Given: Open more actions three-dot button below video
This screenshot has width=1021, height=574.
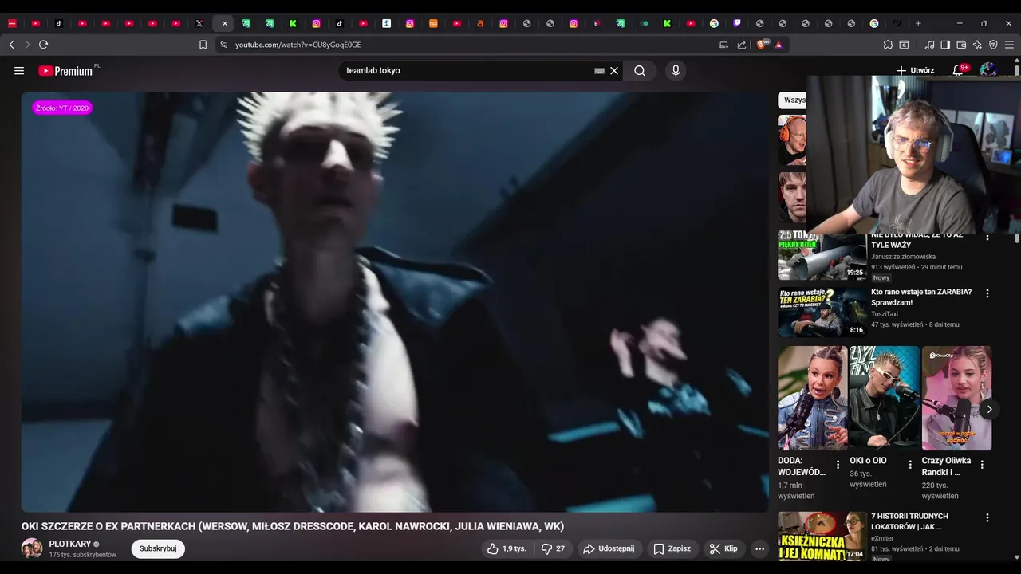Looking at the screenshot, I should (x=759, y=548).
